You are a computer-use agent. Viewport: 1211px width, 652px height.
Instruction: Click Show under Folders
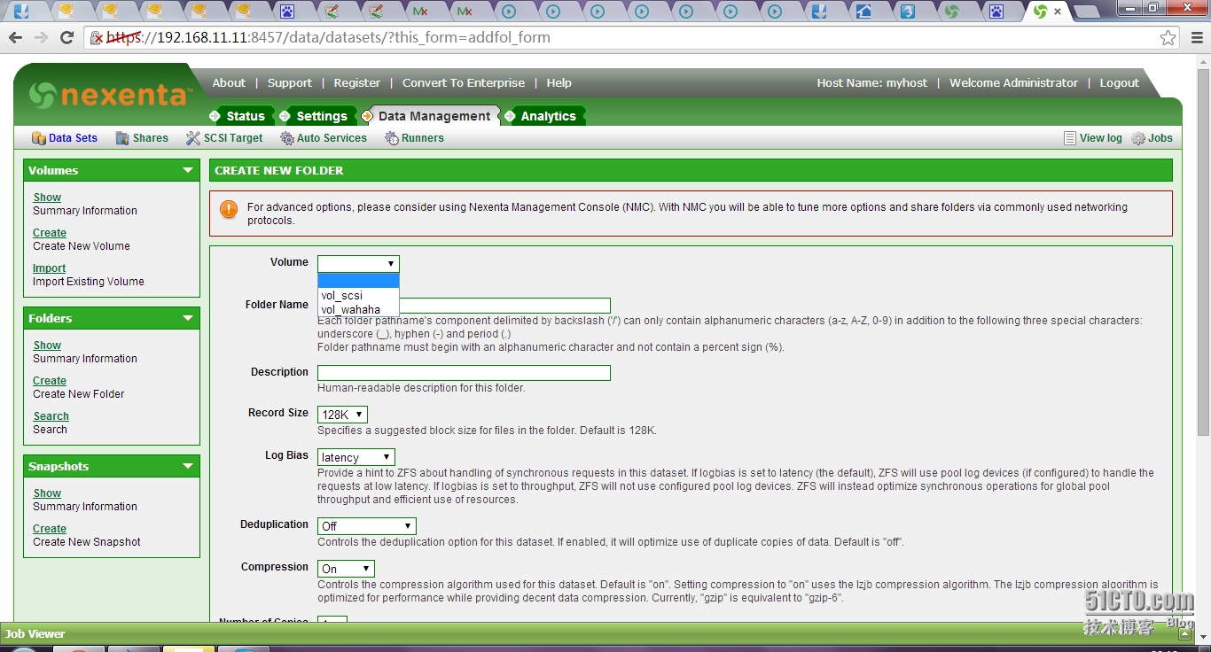47,345
